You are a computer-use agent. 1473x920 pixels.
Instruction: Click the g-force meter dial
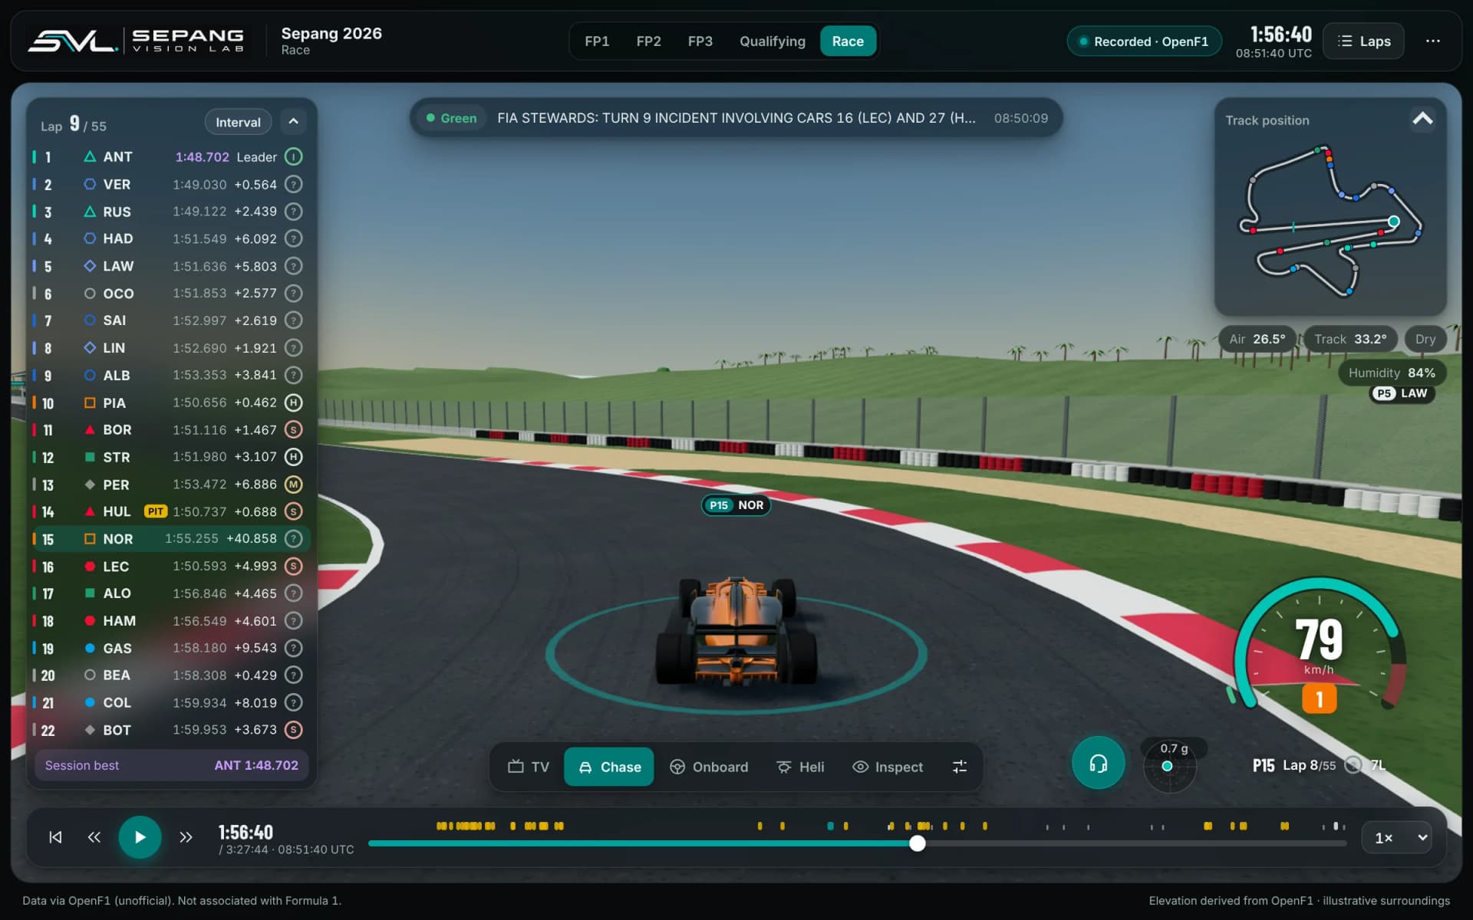[x=1168, y=766]
